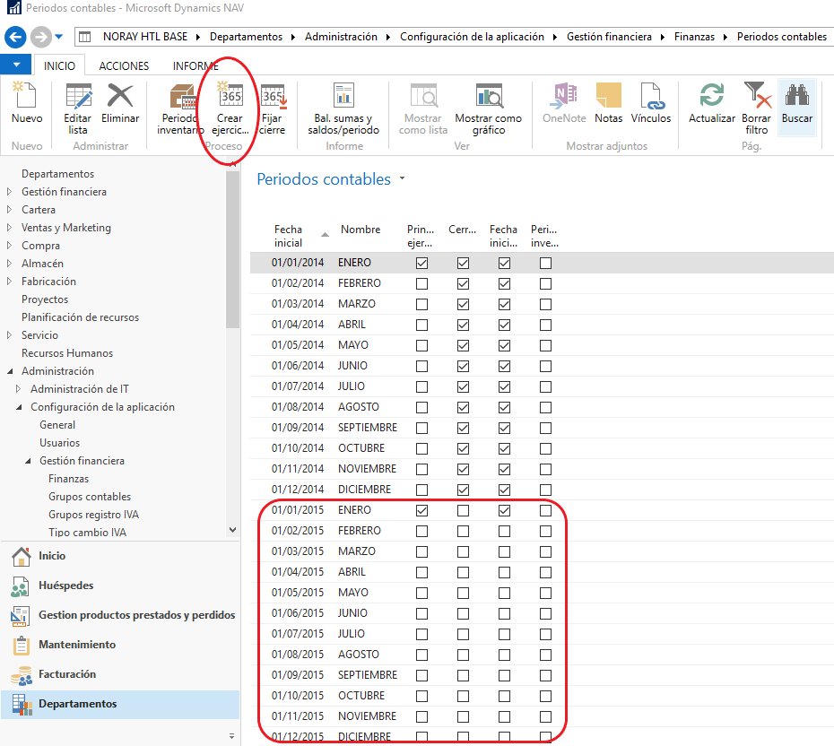834x746 pixels.
Task: Expand Almacén tree node
Action: [x=9, y=264]
